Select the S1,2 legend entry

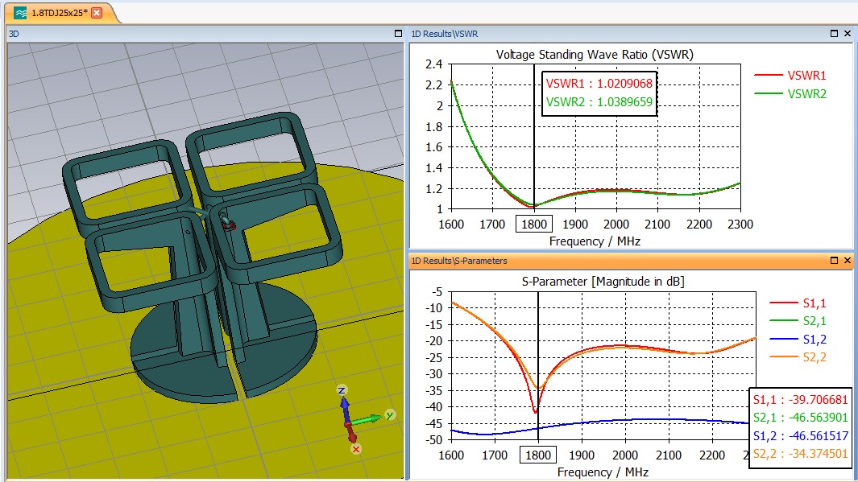point(814,339)
